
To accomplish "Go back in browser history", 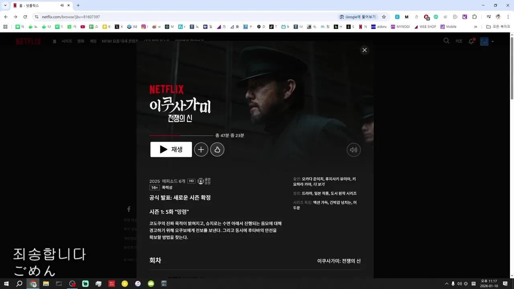I will click(x=6, y=17).
